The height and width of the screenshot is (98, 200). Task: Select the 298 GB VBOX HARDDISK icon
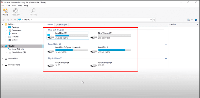[x=94, y=65]
